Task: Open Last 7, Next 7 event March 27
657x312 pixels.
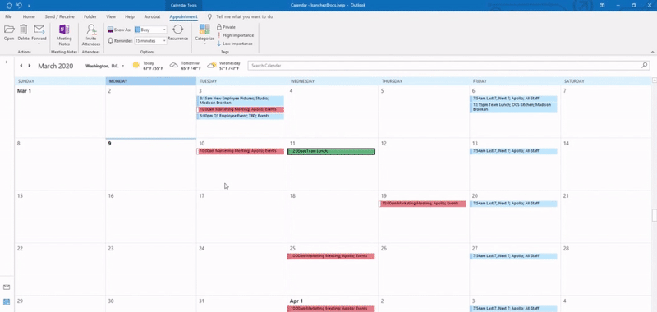Action: pyautogui.click(x=514, y=256)
